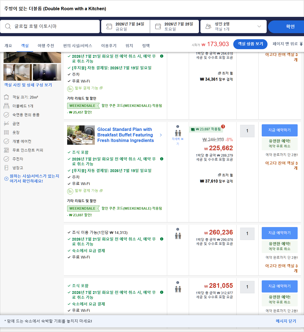Click 할부 결제 가능 link in ₩225,662 plan
Image resolution: width=304 pixels, height=332 pixels.
click(x=87, y=191)
